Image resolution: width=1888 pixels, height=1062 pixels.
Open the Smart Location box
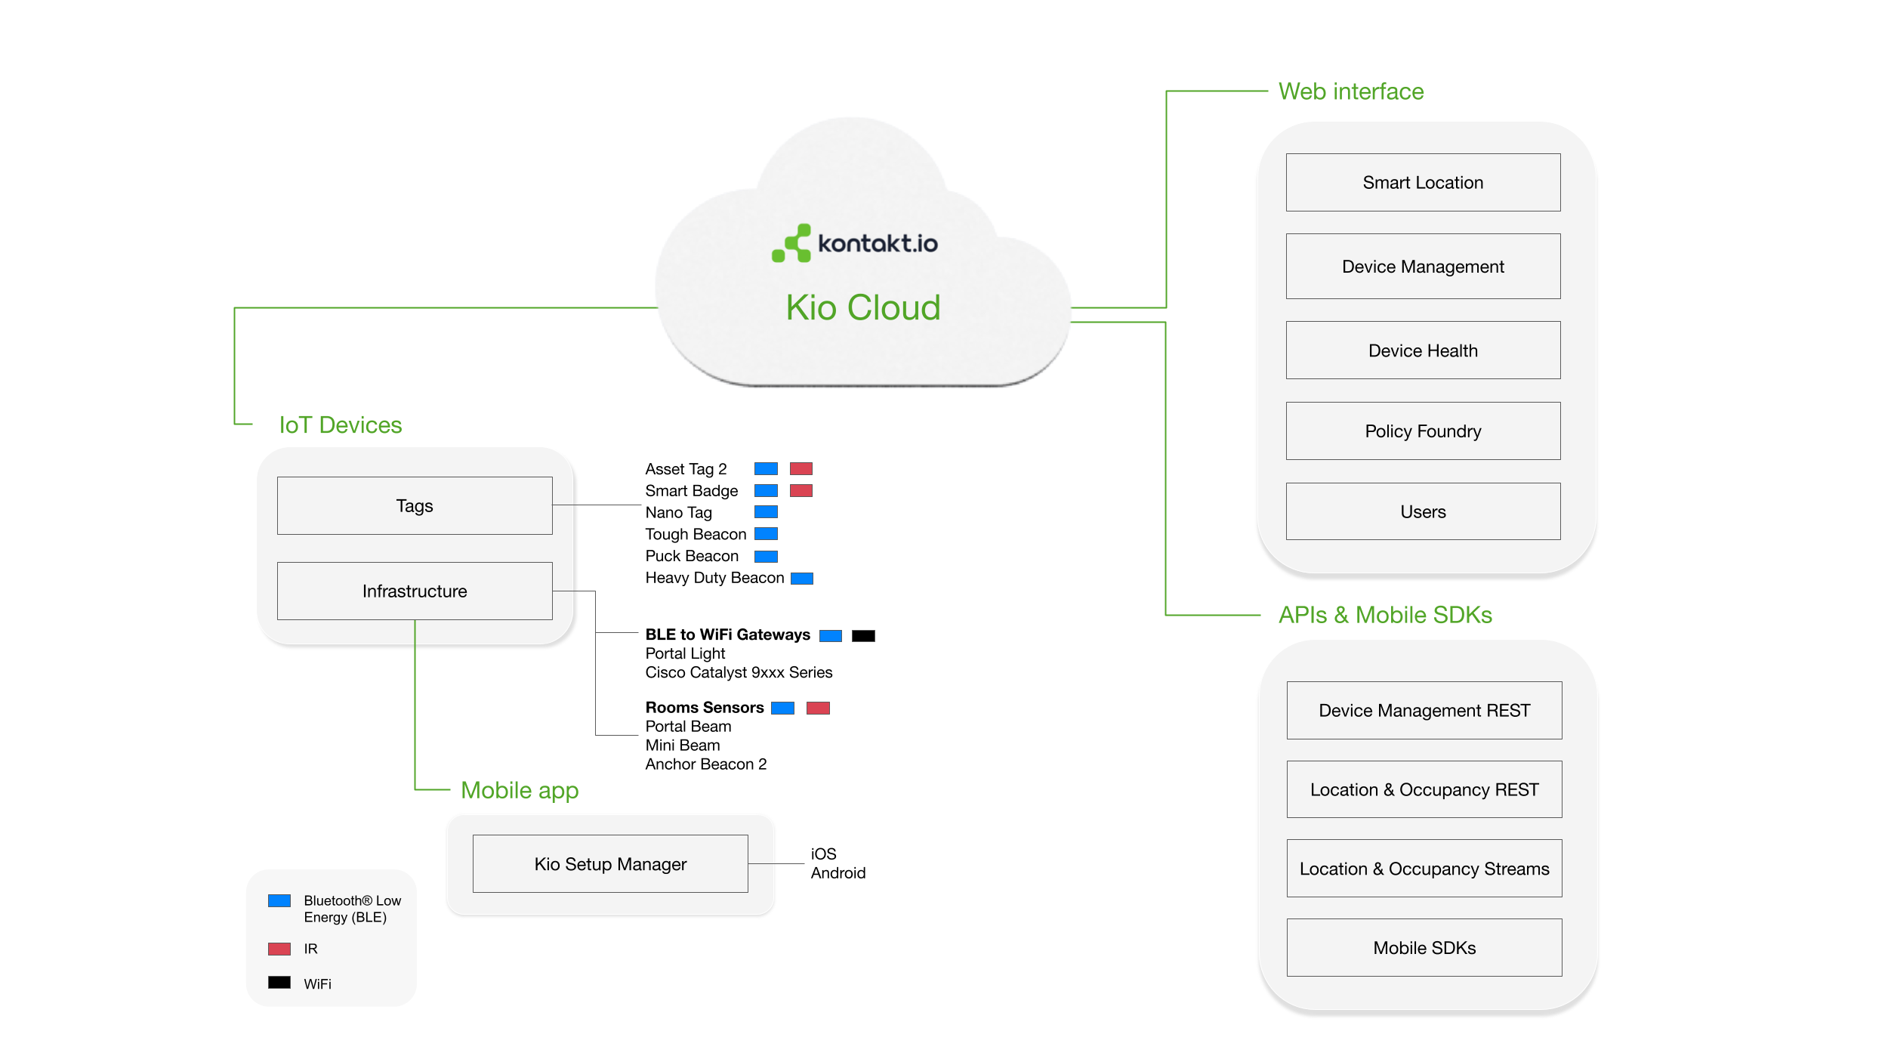click(1423, 183)
